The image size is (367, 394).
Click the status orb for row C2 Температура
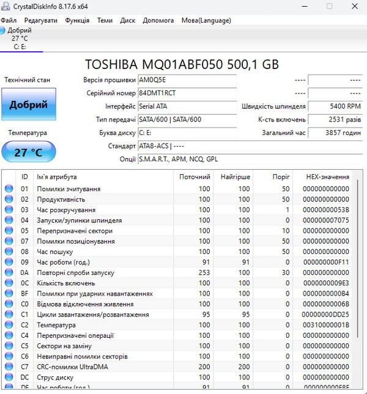9,325
